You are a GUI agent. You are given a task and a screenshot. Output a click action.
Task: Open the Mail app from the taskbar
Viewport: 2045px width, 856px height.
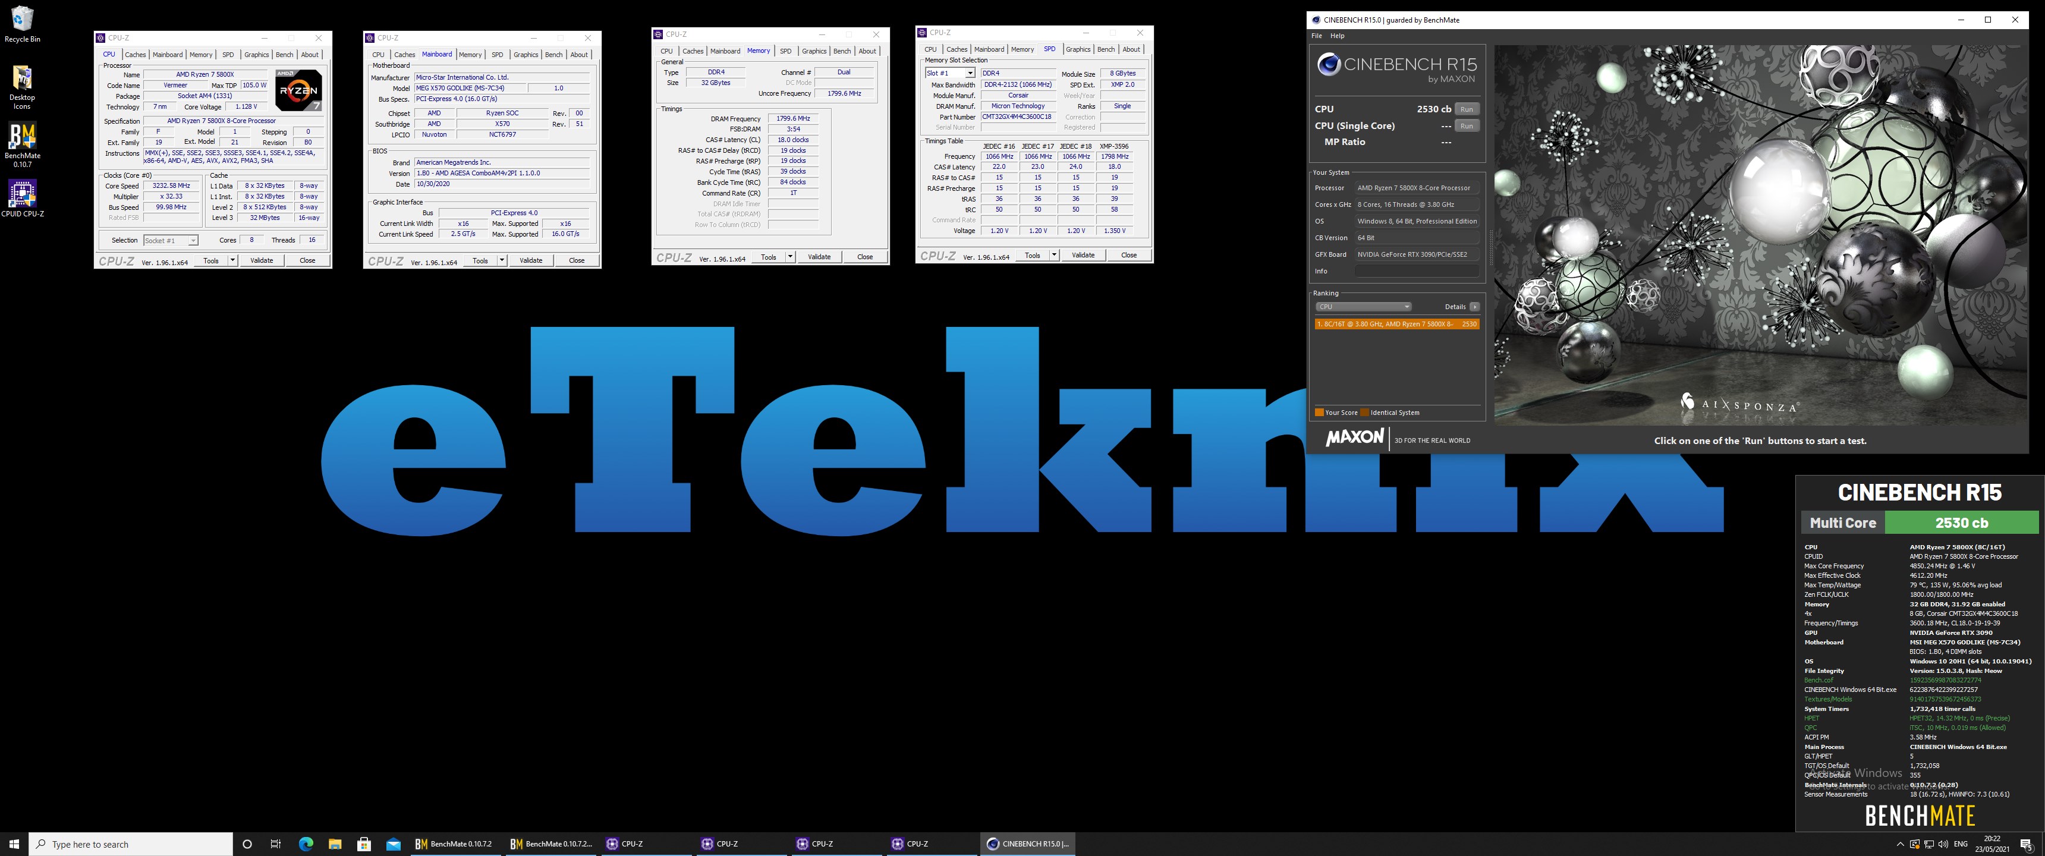[x=393, y=844]
